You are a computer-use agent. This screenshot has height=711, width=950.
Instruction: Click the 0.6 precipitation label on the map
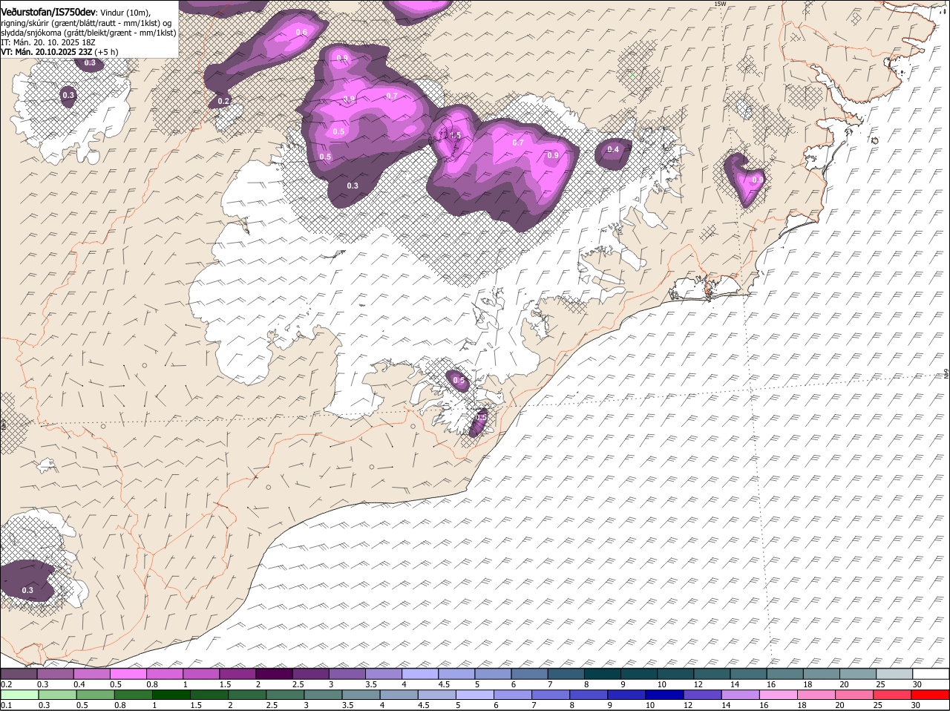coord(301,32)
